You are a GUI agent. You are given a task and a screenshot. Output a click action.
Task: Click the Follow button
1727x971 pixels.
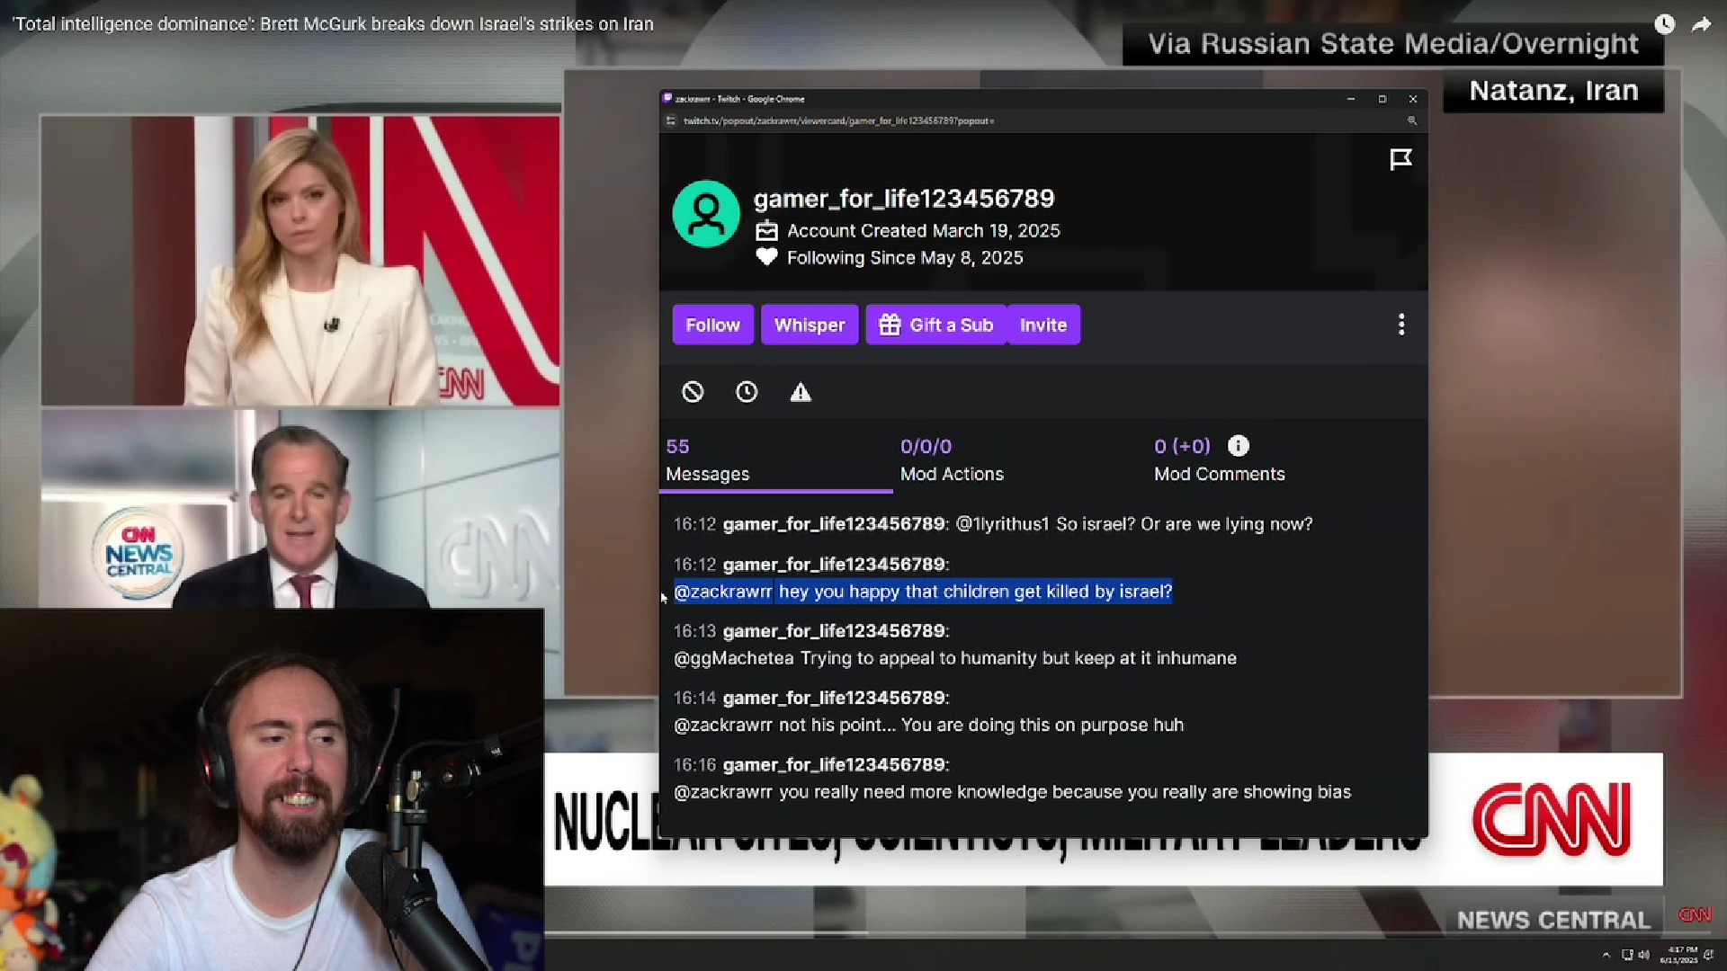712,325
